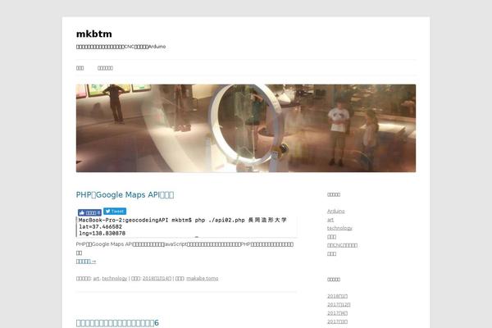Follow the read-more arrow link under PHP post

(86, 261)
